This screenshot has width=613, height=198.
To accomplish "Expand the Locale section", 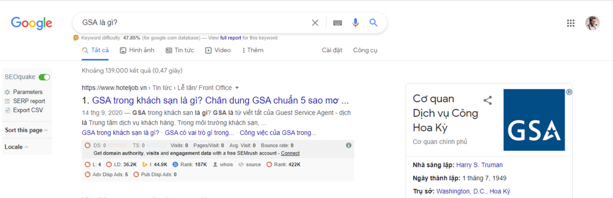I will click(16, 147).
